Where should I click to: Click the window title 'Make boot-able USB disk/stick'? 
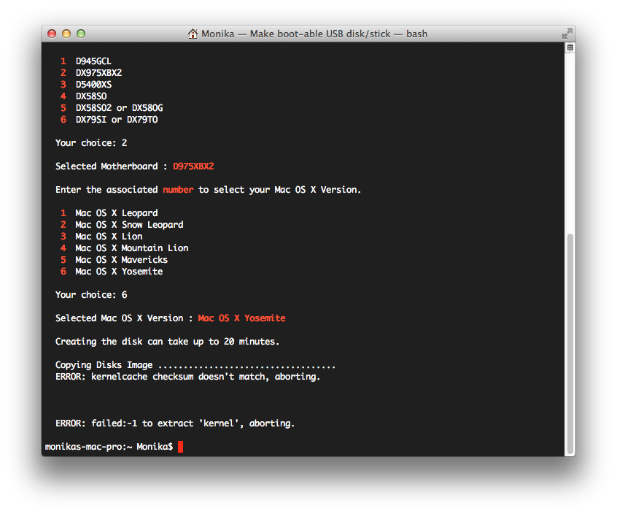320,34
